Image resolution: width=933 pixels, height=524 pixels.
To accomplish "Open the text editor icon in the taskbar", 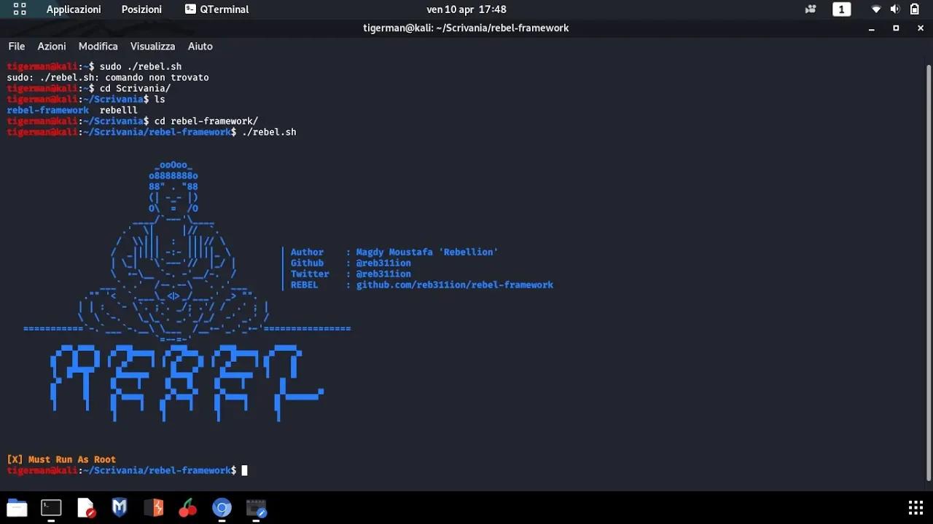I will 85,507.
